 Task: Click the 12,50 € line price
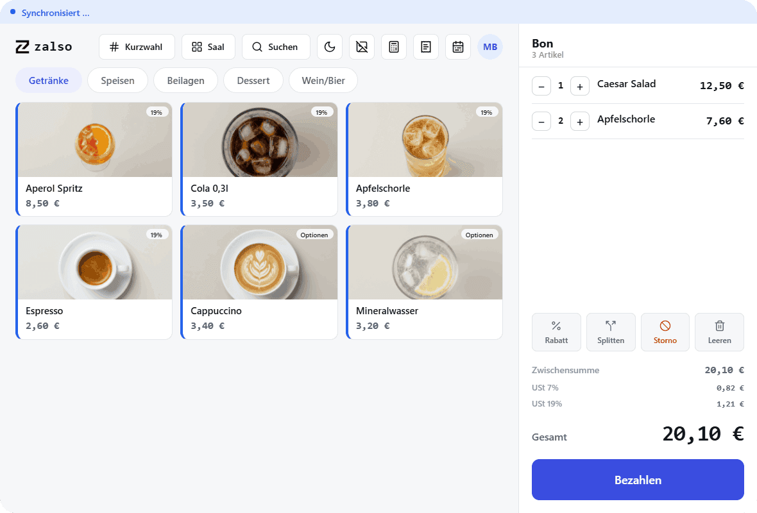[722, 86]
